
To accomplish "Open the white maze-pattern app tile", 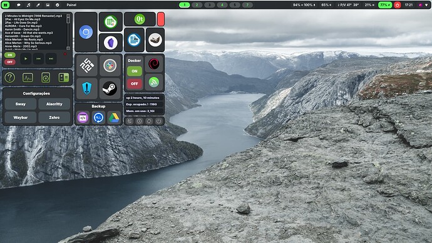I will (87, 66).
